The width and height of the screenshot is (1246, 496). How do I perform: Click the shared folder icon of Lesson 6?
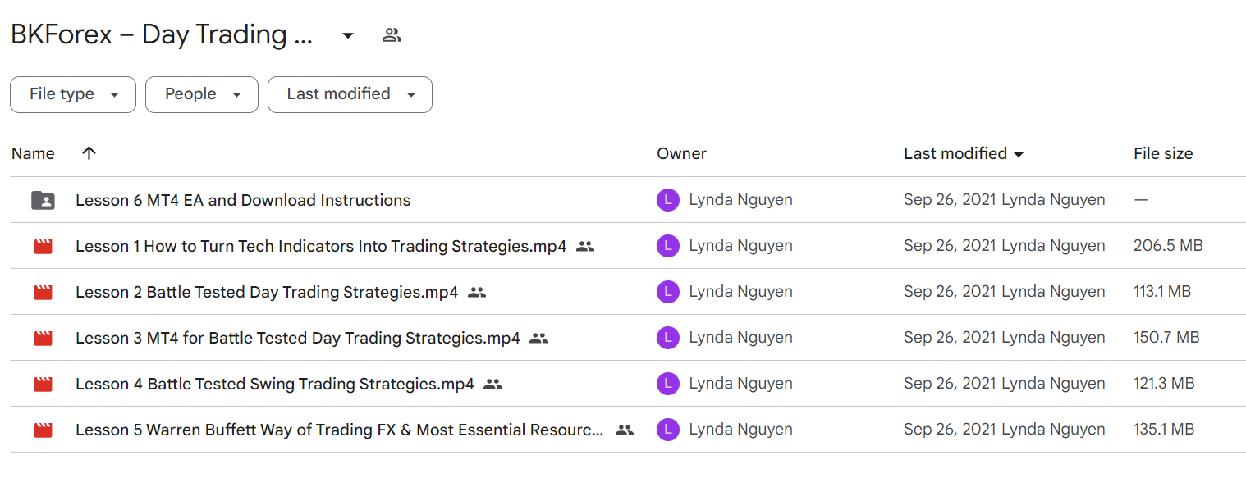[x=43, y=200]
